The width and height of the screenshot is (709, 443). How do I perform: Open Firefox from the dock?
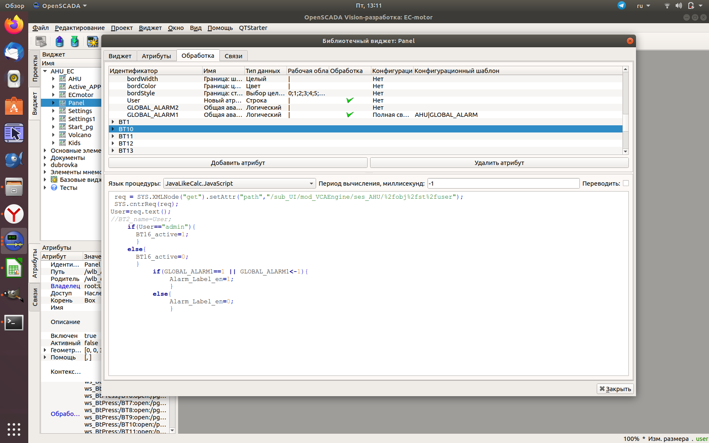pyautogui.click(x=14, y=25)
